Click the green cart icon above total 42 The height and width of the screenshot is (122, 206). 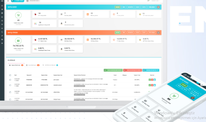click(x=18, y=15)
